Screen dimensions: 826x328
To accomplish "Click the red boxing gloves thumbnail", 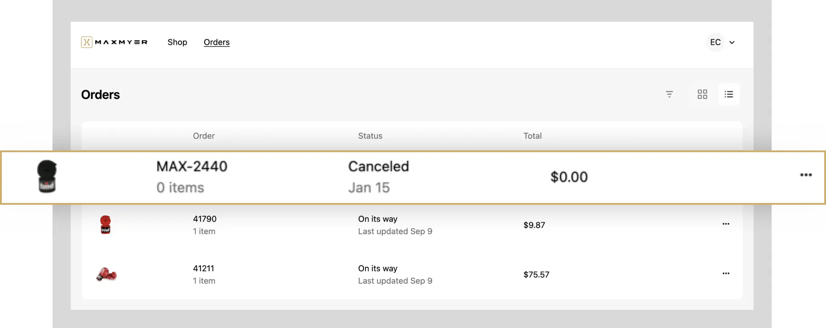I will coord(106,275).
